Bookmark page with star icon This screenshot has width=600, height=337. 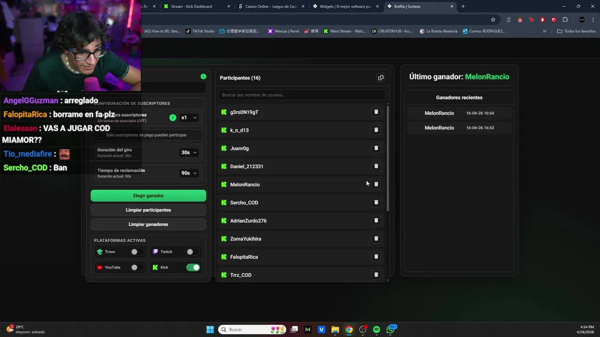coord(493,20)
